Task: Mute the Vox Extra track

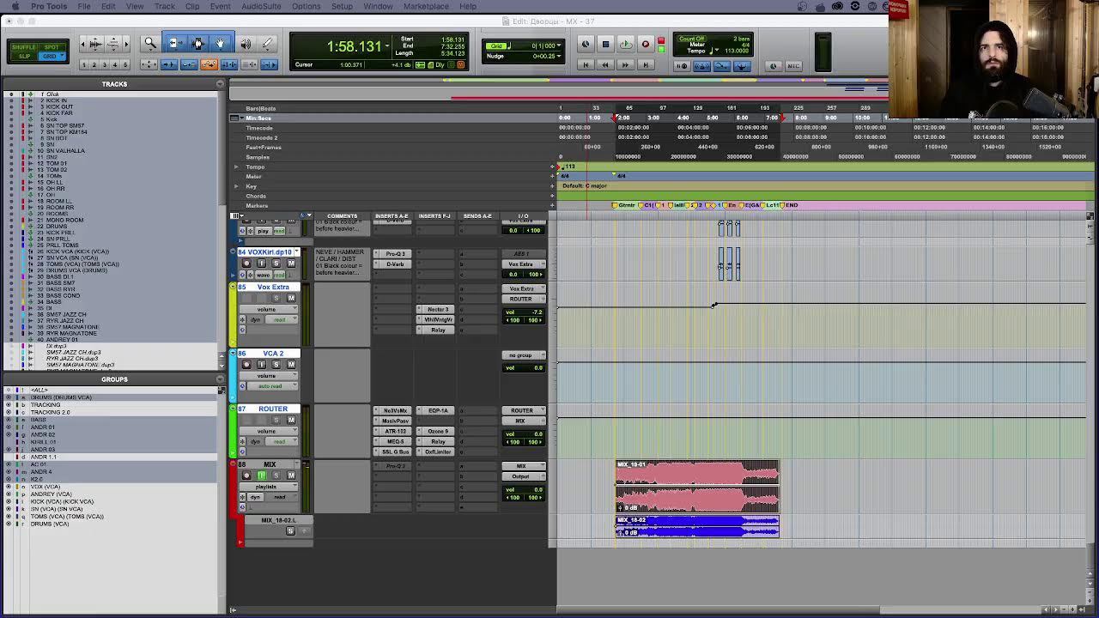Action: (291, 298)
